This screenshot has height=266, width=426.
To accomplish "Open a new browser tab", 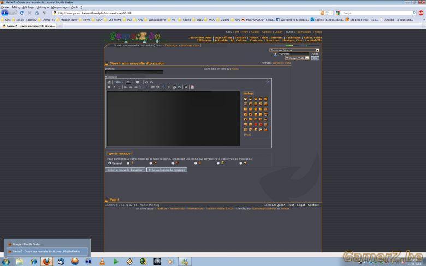I will [x=60, y=26].
